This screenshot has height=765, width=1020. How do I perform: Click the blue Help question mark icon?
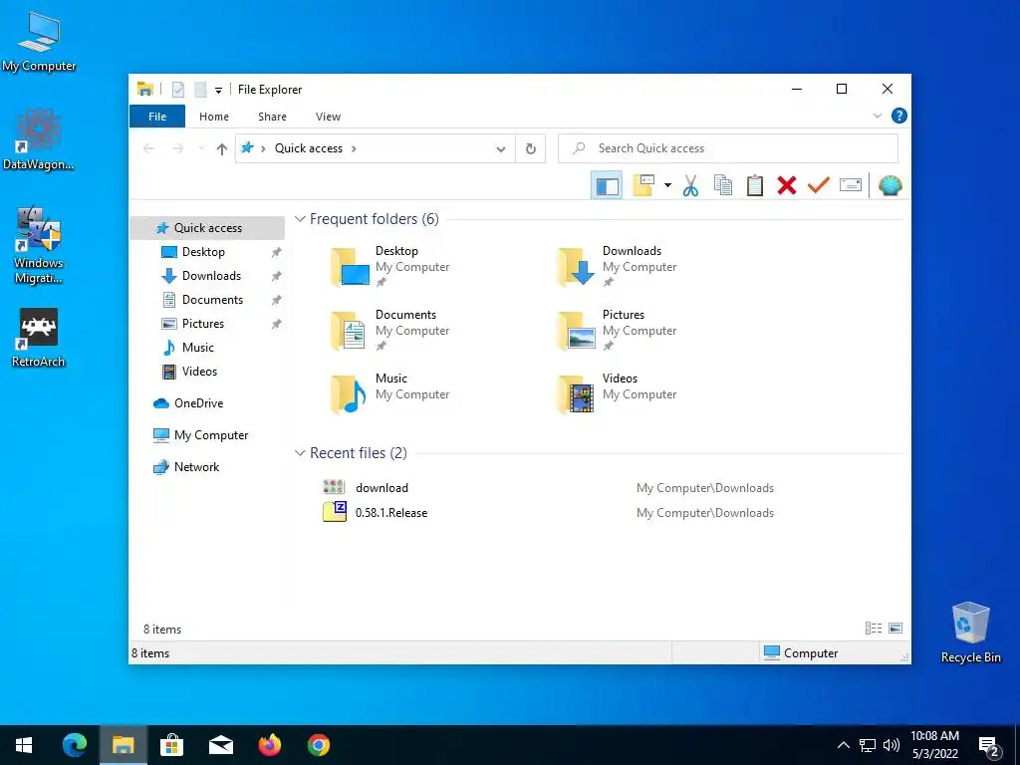point(899,116)
